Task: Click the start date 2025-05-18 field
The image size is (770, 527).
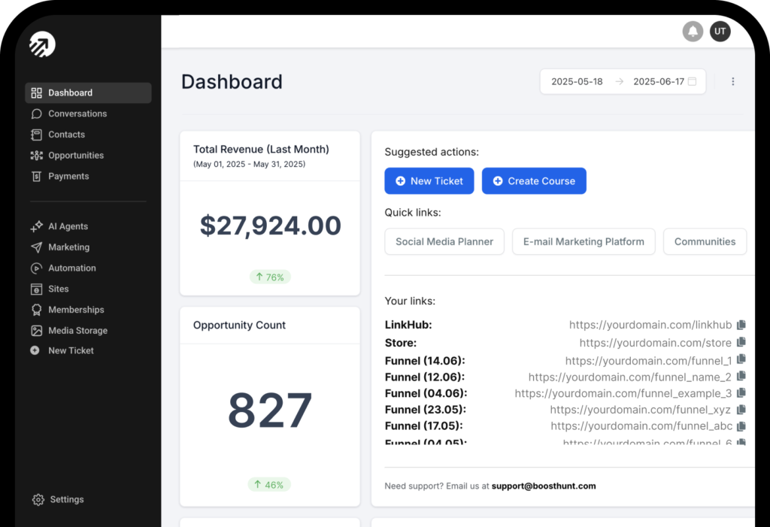Action: [577, 82]
